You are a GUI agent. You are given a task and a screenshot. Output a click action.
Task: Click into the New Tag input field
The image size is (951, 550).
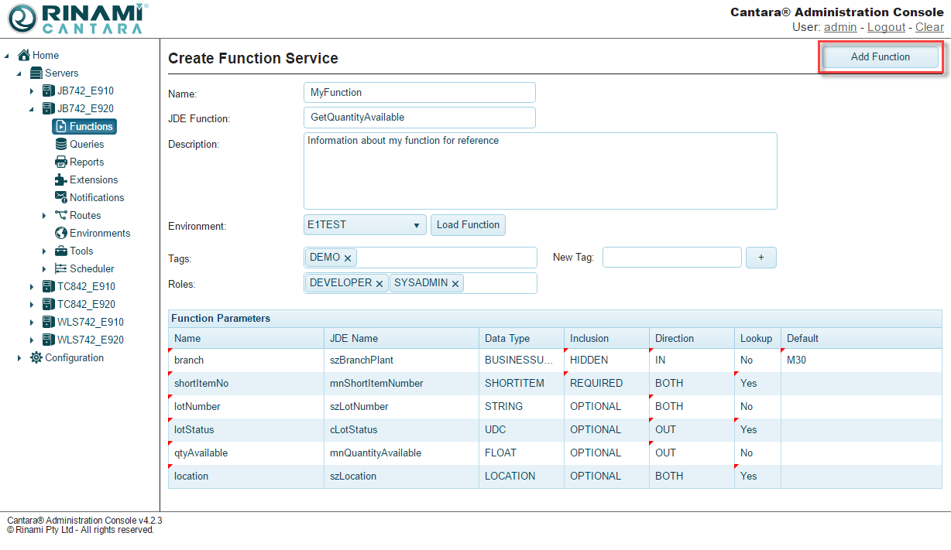(x=671, y=258)
